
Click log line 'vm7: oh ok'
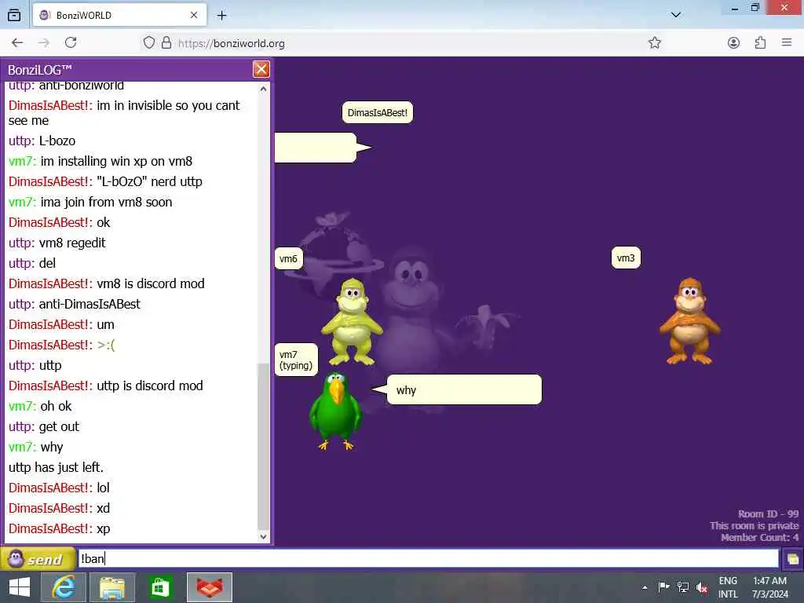(40, 406)
